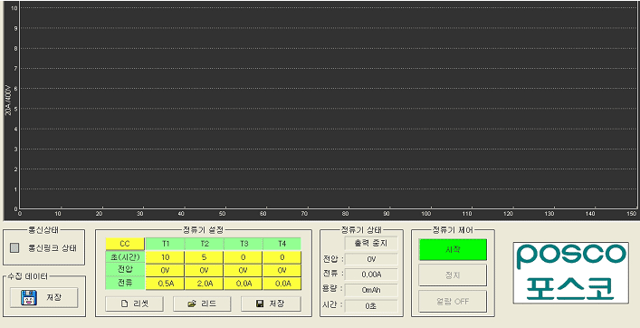640x328 pixels.
Task: Click the floppy-disk 저장 button under 수집 데이터
Action: tap(43, 298)
